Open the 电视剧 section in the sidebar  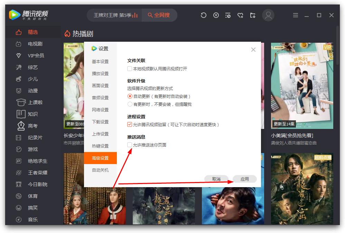tap(30, 44)
